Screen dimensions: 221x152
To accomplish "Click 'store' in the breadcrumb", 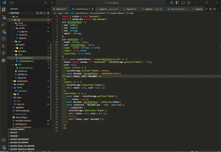I will pyautogui.click(x=67, y=13).
